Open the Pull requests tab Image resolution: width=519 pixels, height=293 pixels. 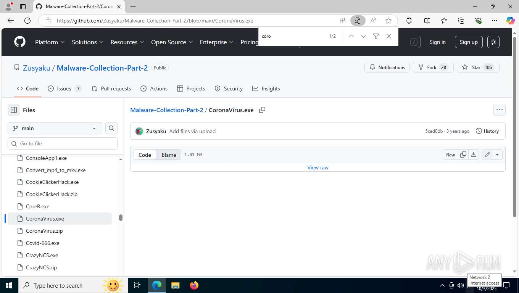tap(111, 89)
